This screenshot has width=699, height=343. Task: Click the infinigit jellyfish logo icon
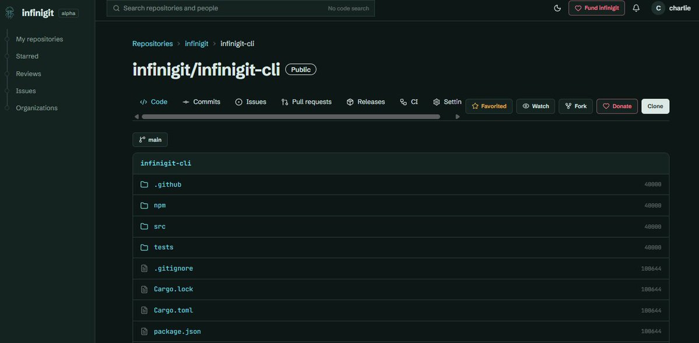10,12
